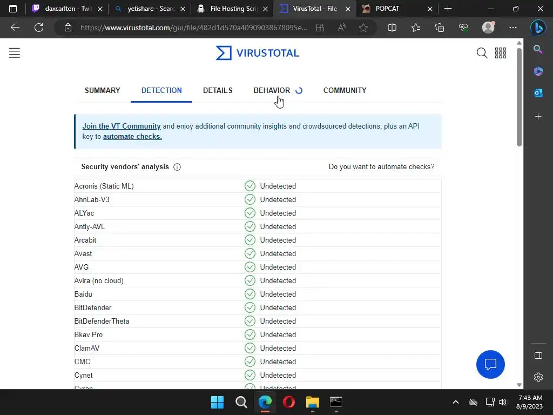The width and height of the screenshot is (553, 415).
Task: Click the app available icon in address bar
Action: click(x=320, y=28)
